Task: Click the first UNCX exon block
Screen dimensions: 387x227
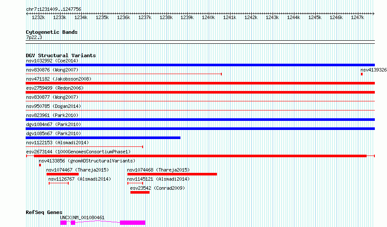Action: 63,223
